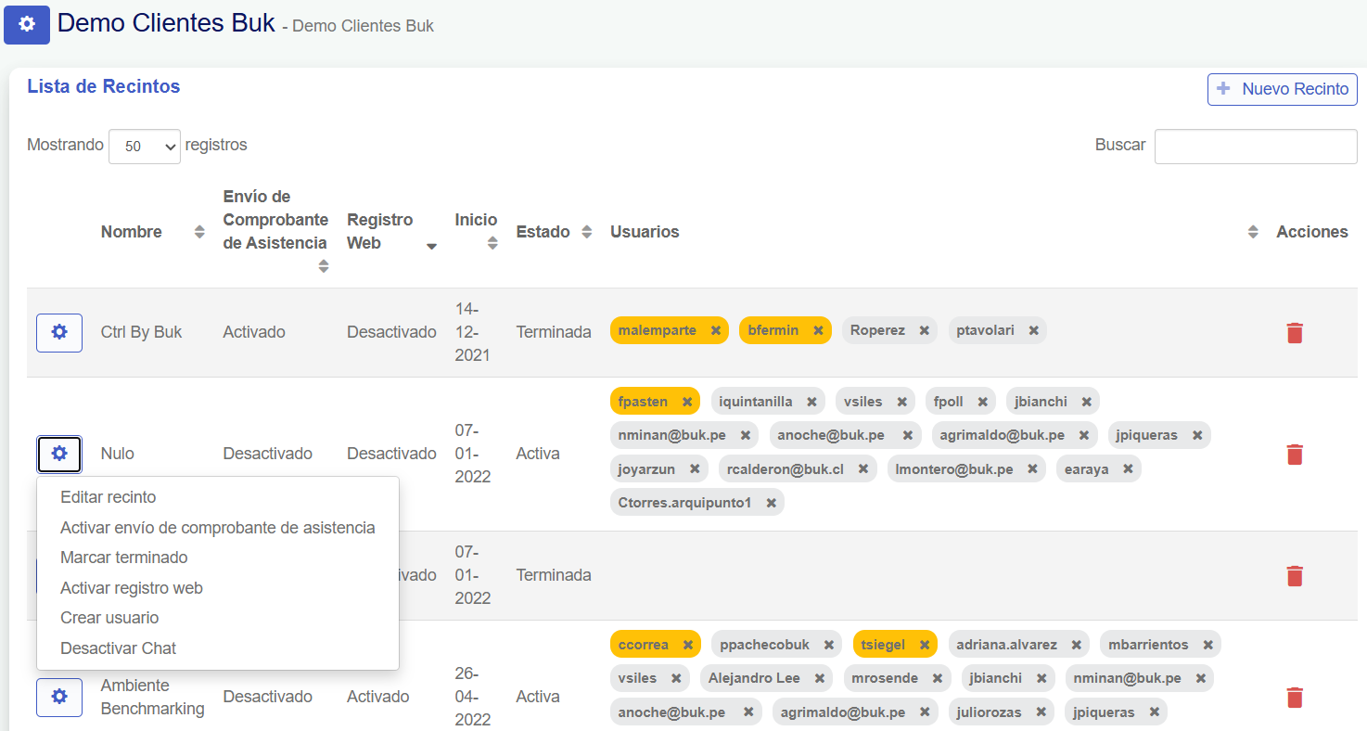The image size is (1367, 731).
Task: Click the trash icon for the Nulo row
Action: point(1295,455)
